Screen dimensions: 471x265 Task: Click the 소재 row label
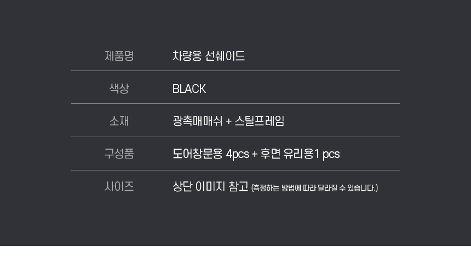click(x=119, y=121)
